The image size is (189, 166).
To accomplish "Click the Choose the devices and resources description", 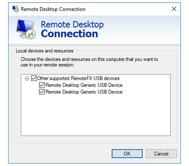I will click(x=89, y=62).
